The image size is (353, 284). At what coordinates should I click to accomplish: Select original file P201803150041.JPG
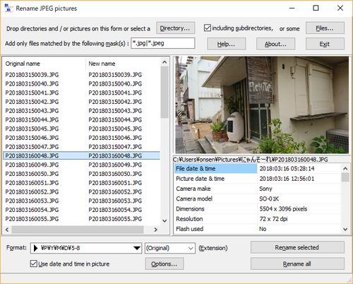(x=32, y=93)
